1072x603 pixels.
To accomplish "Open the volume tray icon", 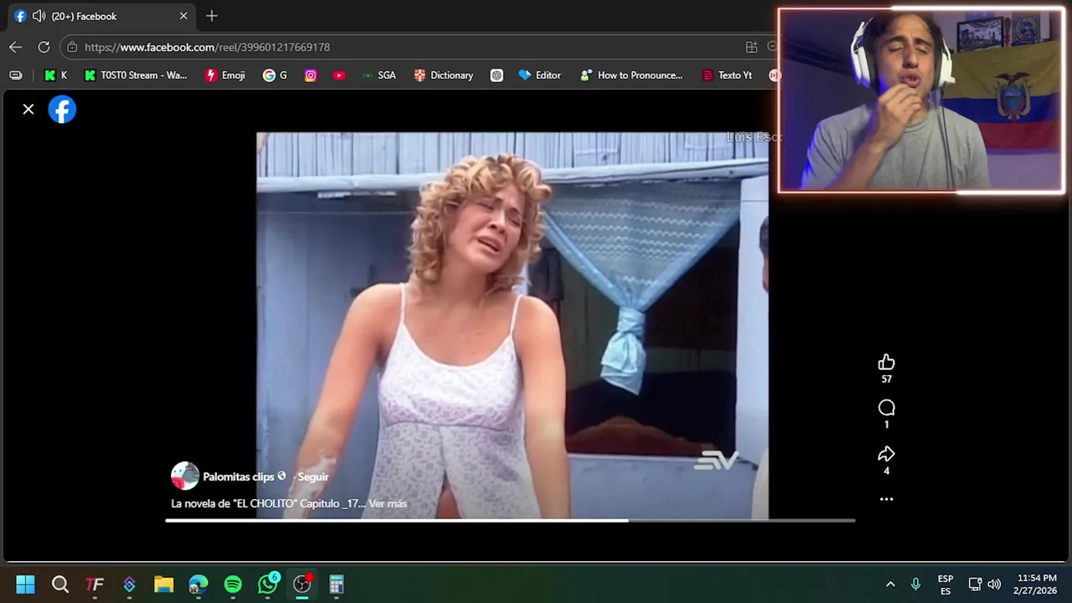I will point(994,584).
